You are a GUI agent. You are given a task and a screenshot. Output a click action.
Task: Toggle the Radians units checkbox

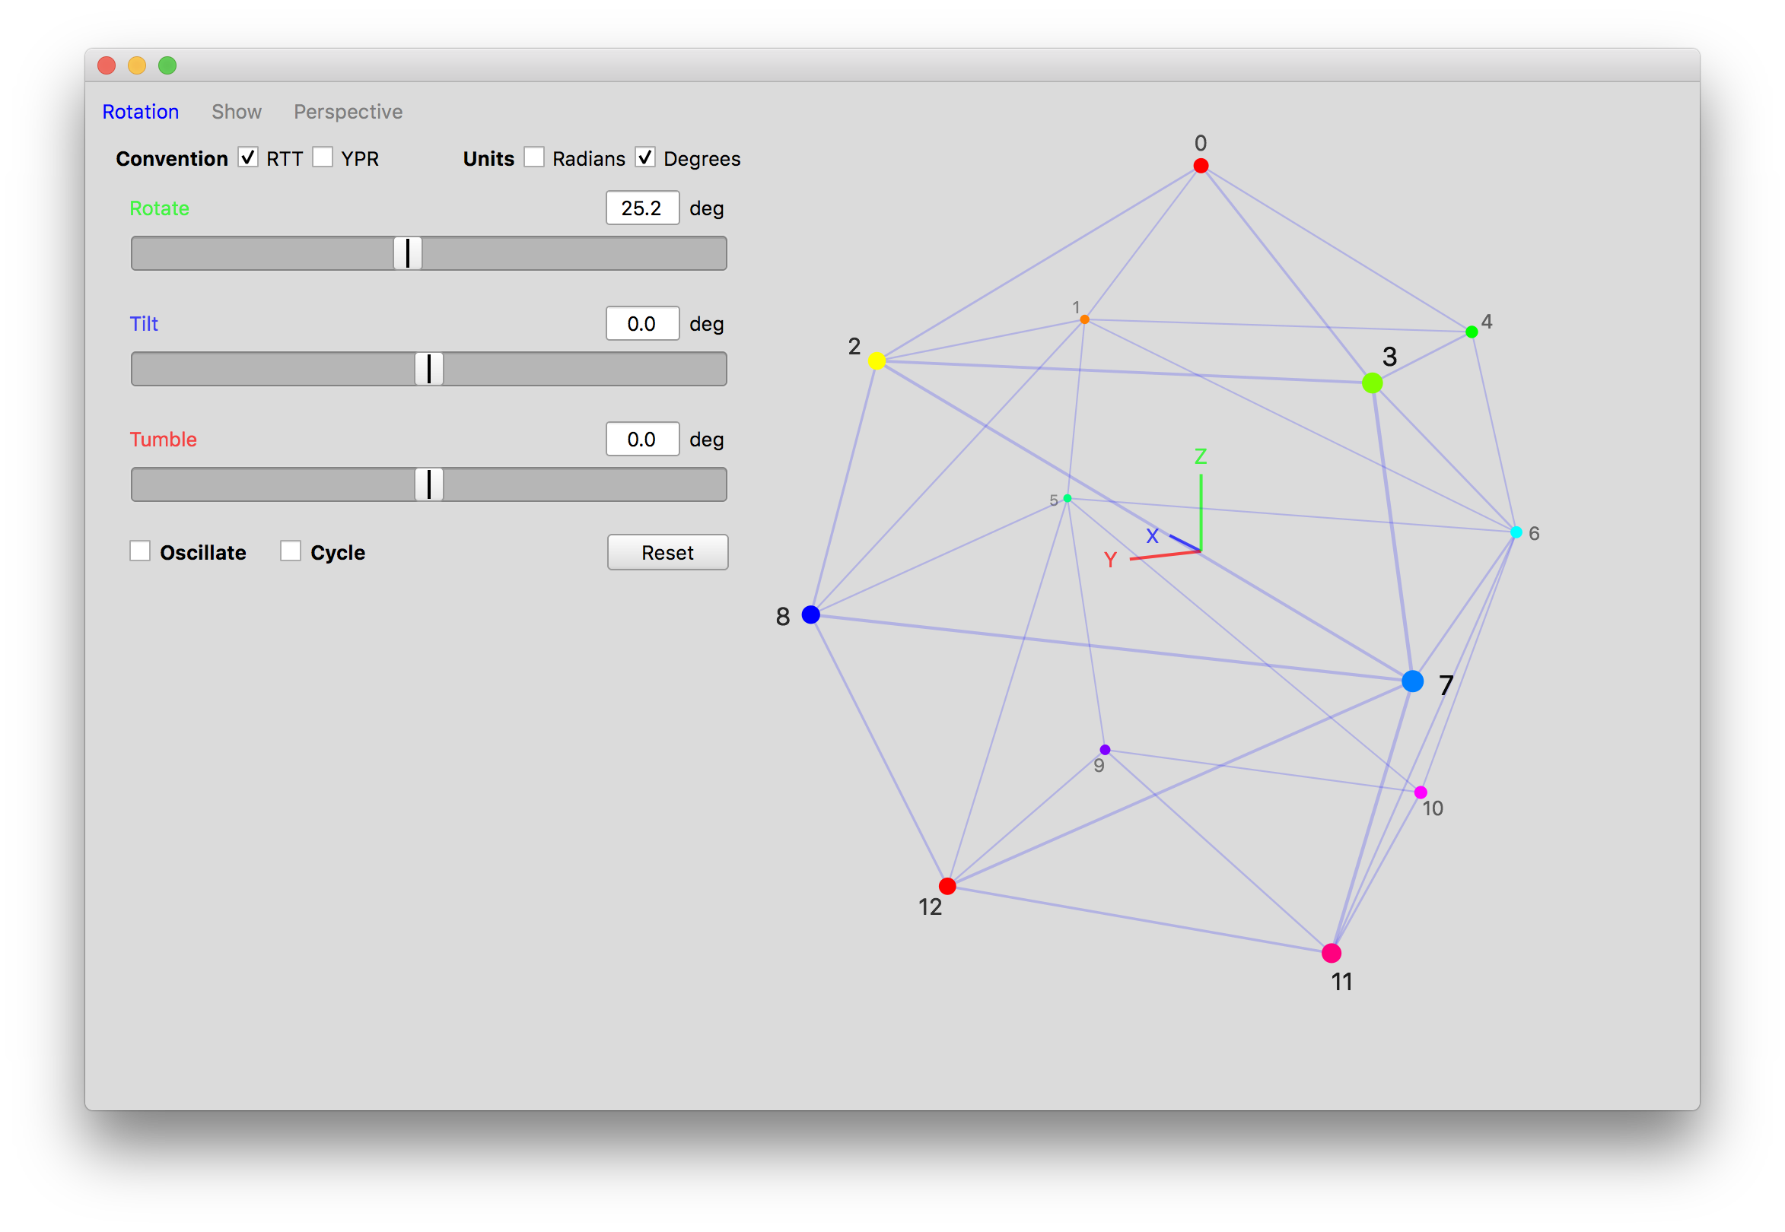(533, 157)
